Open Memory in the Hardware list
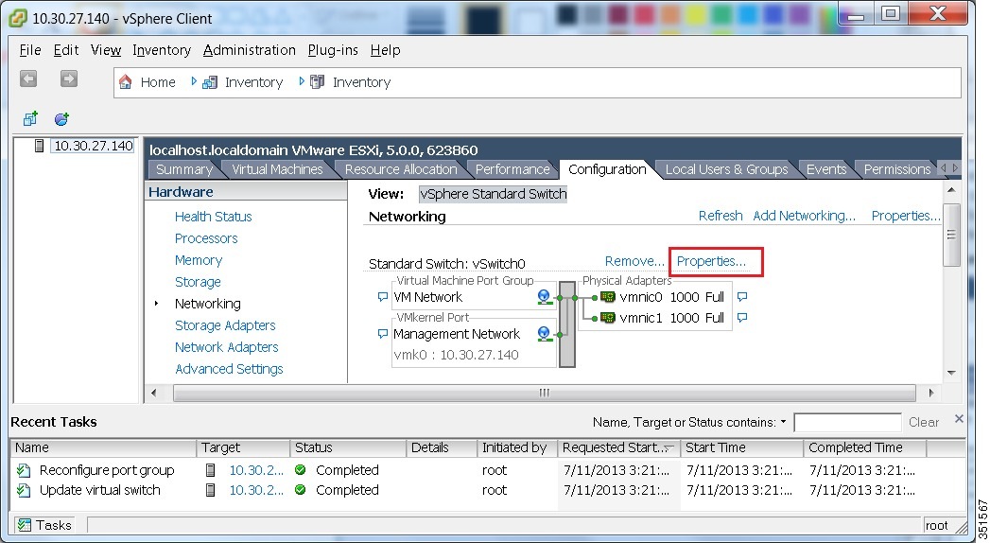The height and width of the screenshot is (543, 990). [199, 260]
